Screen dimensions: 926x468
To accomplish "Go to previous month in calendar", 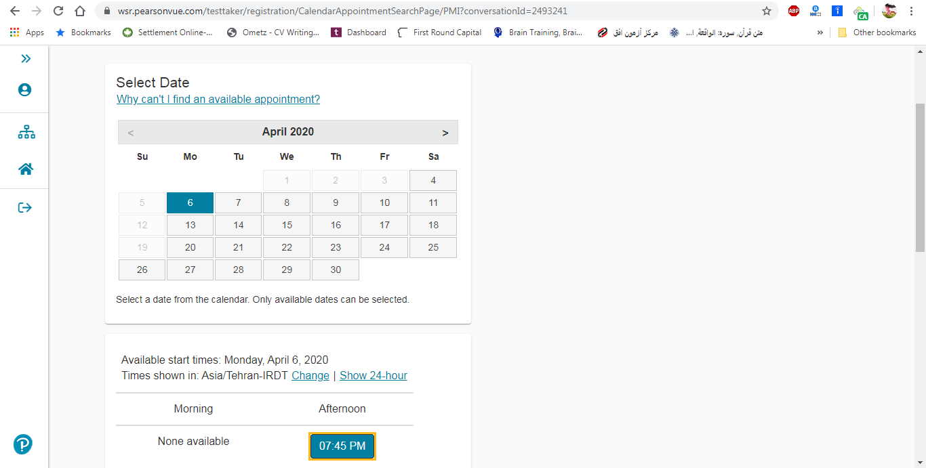I will click(x=131, y=133).
